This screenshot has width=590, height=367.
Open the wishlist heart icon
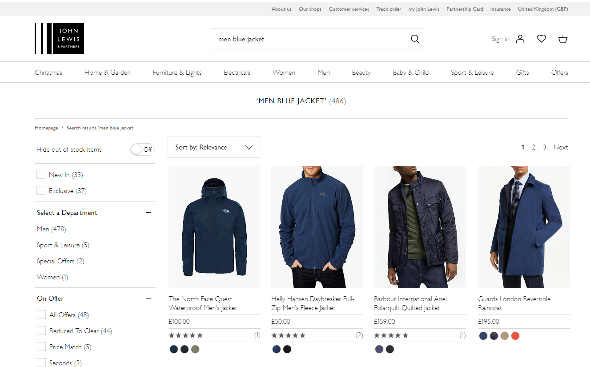point(541,39)
